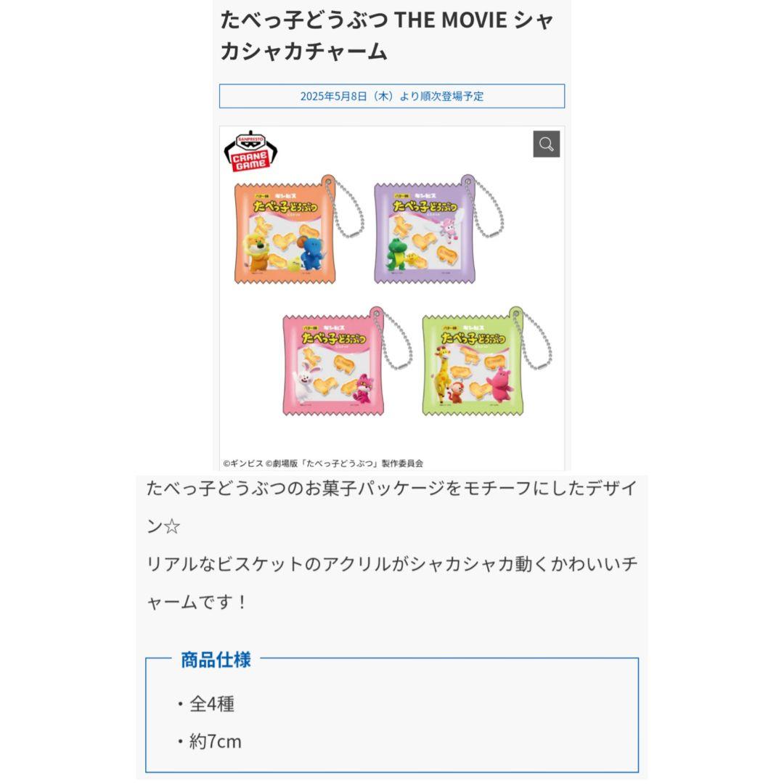Click the 約7cm size specification item

[210, 741]
